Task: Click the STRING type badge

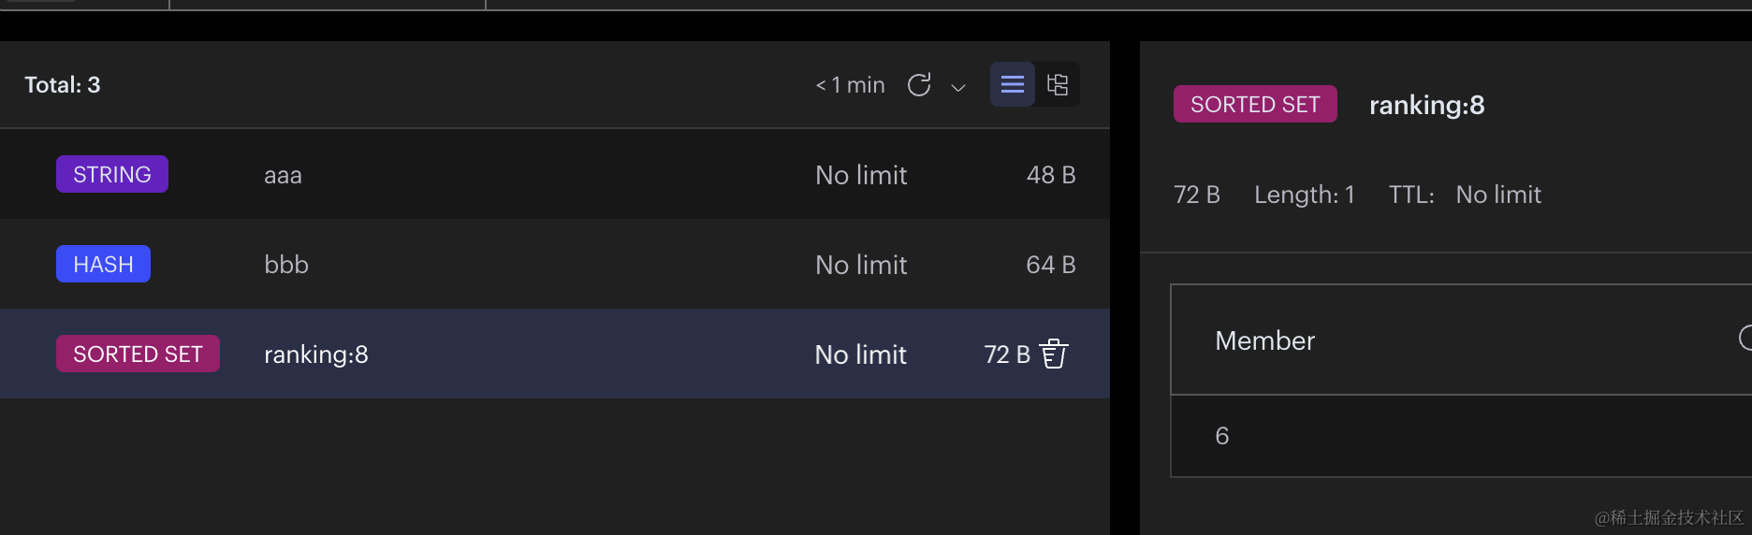Action: (x=112, y=175)
